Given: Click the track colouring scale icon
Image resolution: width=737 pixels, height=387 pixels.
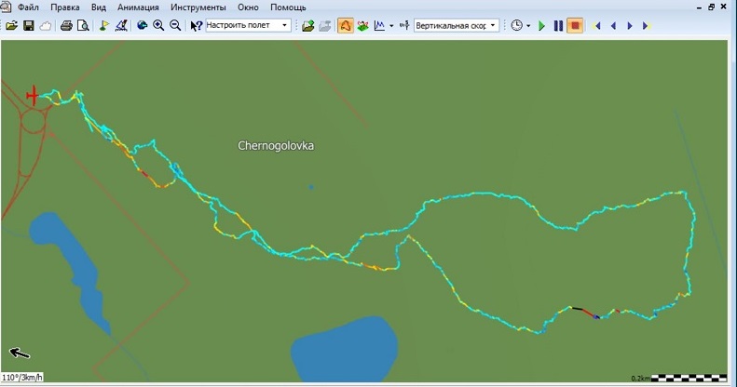Looking at the screenshot, I should [x=404, y=26].
